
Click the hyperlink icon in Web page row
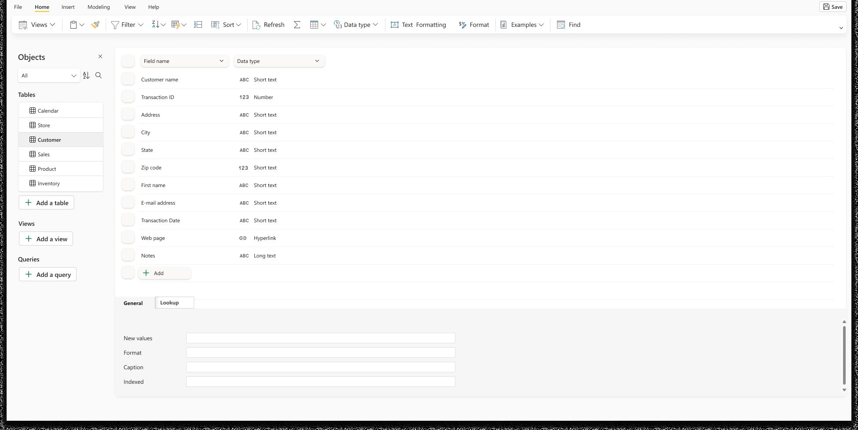coord(243,238)
